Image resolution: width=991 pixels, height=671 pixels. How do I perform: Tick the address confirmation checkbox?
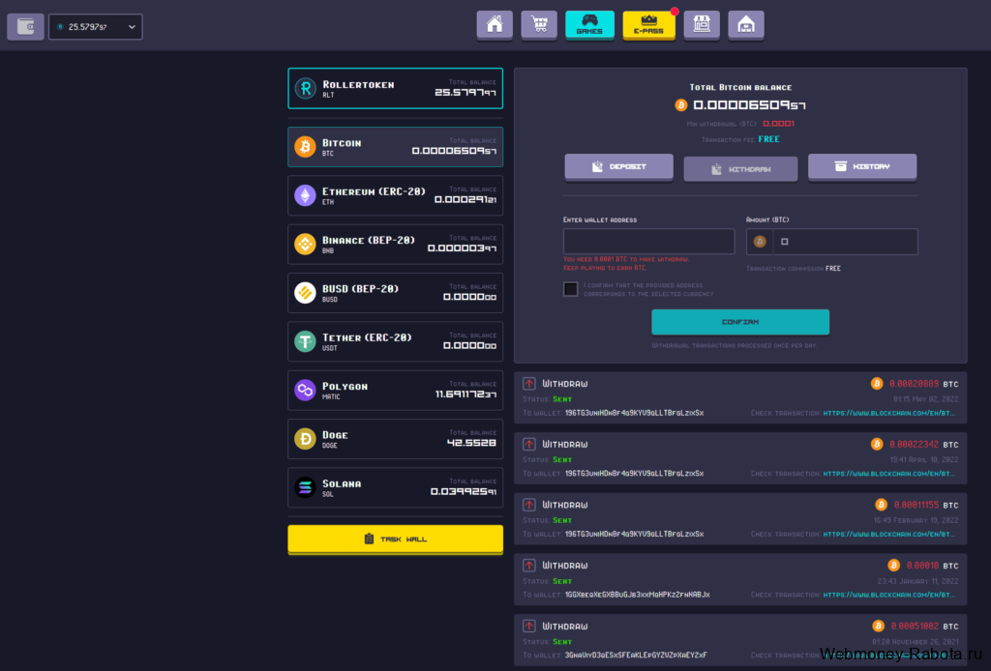[x=571, y=289]
